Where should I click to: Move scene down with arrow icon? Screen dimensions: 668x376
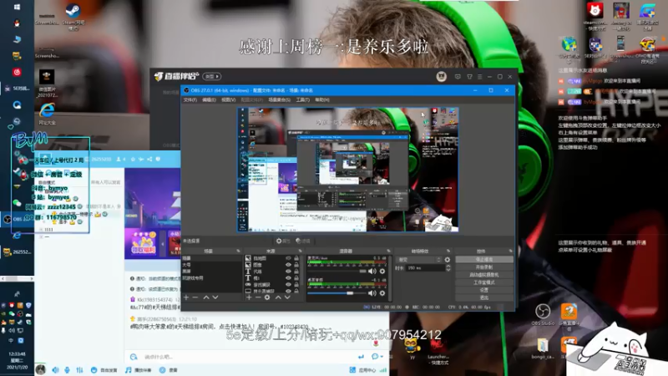pos(215,297)
